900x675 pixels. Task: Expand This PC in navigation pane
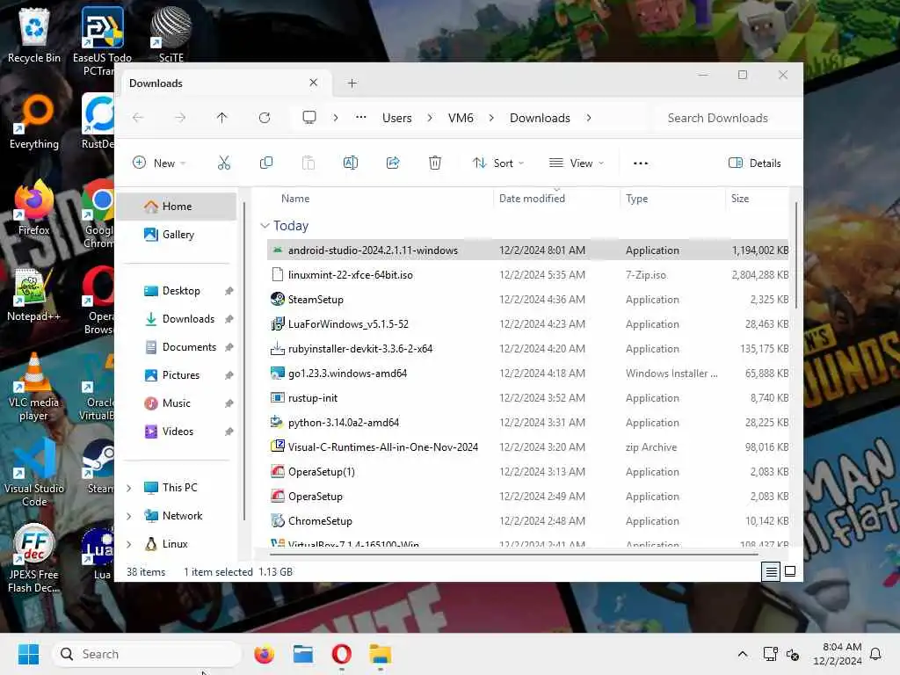[x=129, y=488]
